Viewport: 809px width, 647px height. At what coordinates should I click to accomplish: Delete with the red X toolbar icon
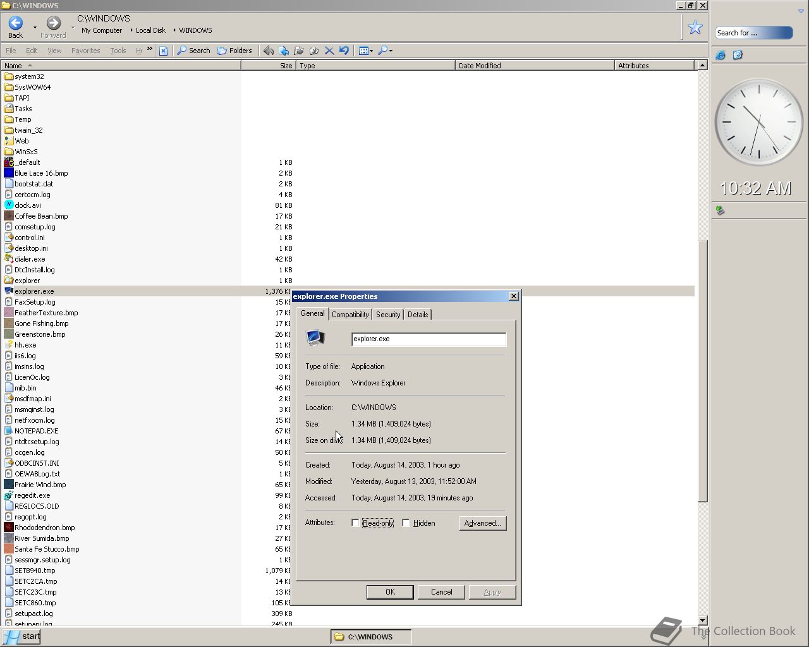click(329, 51)
